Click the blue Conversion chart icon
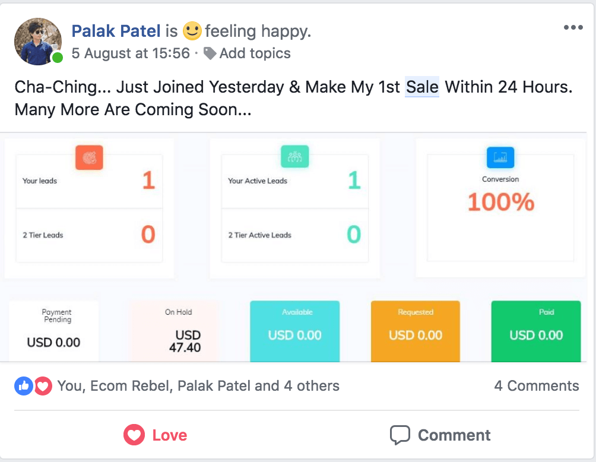 (500, 157)
